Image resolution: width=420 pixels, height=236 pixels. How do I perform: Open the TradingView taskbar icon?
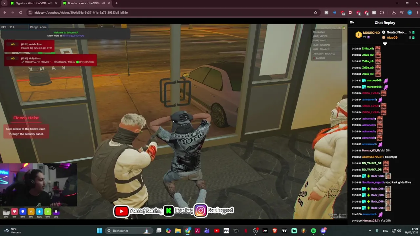pyautogui.click(x=284, y=231)
